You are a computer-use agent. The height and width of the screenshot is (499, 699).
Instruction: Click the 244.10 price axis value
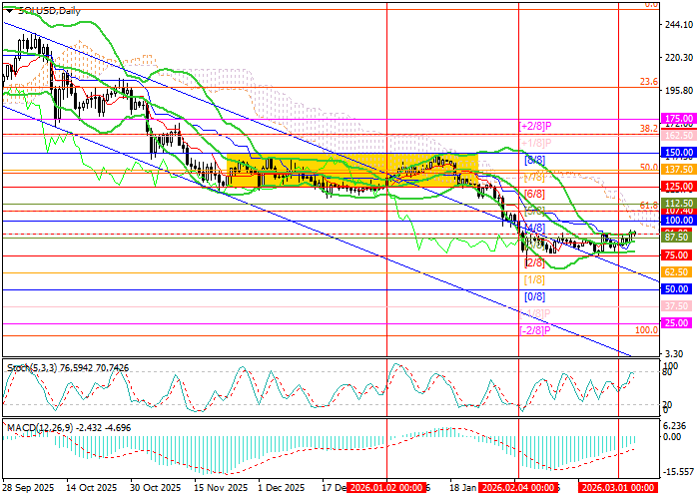679,25
